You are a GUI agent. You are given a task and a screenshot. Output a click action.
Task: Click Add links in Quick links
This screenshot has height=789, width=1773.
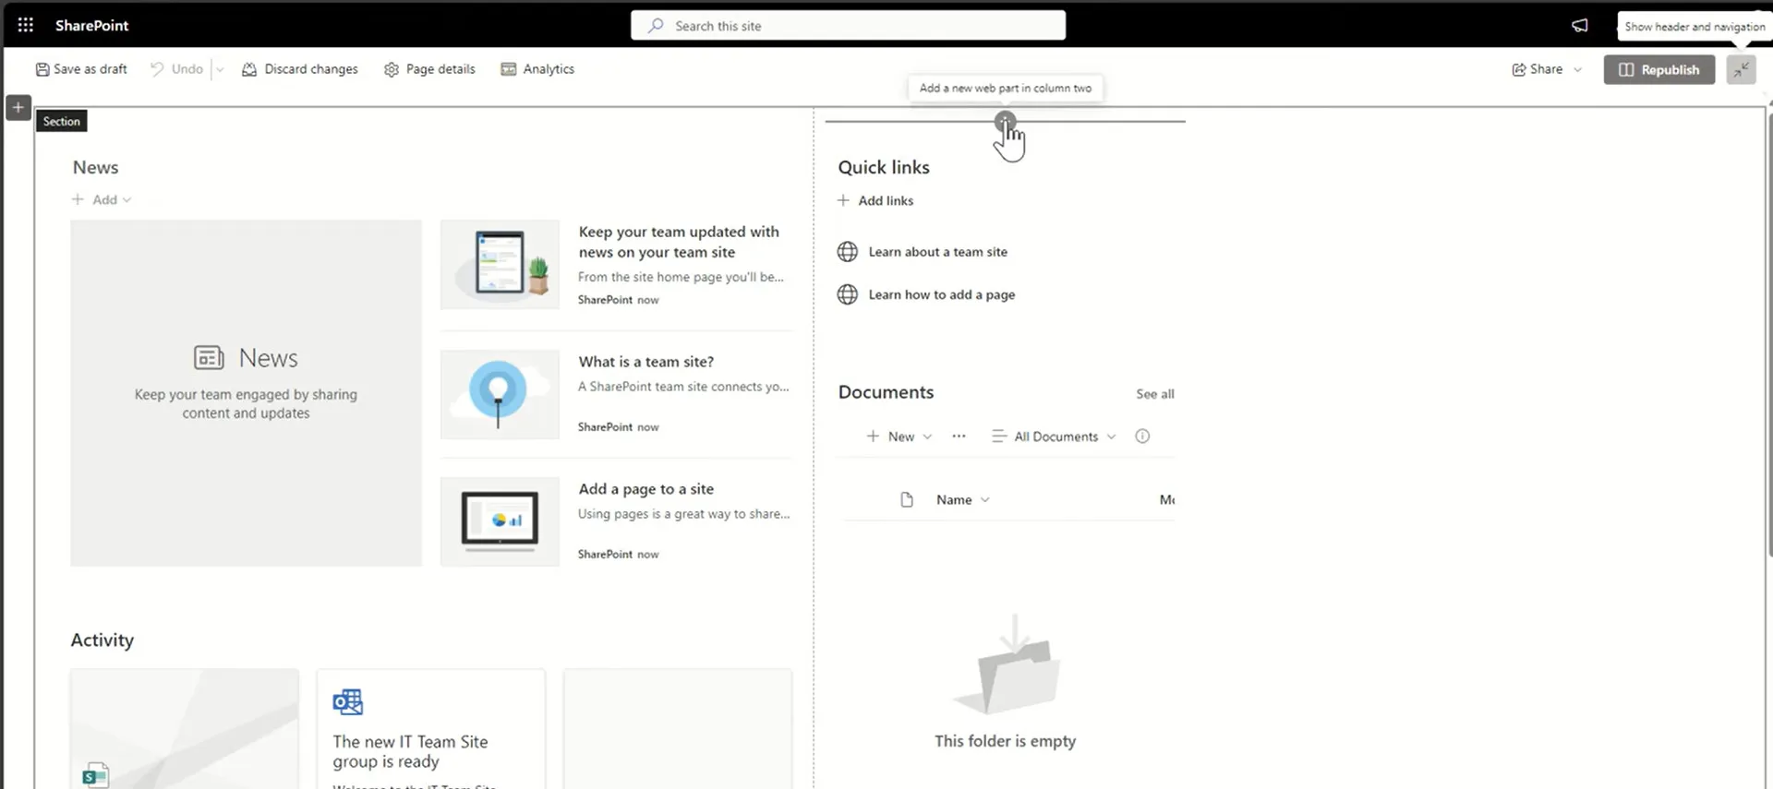click(875, 200)
